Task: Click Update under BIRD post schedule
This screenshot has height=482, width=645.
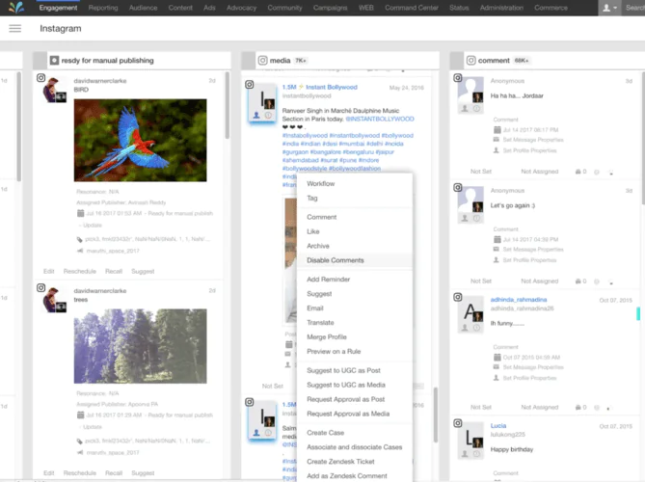Action: tap(93, 225)
